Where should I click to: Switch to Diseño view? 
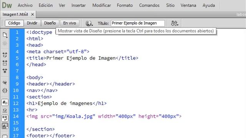pyautogui.click(x=50, y=23)
